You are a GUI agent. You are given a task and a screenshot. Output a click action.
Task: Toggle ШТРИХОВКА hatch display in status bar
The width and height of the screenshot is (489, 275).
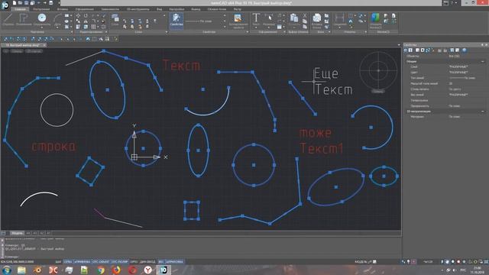coord(174,261)
